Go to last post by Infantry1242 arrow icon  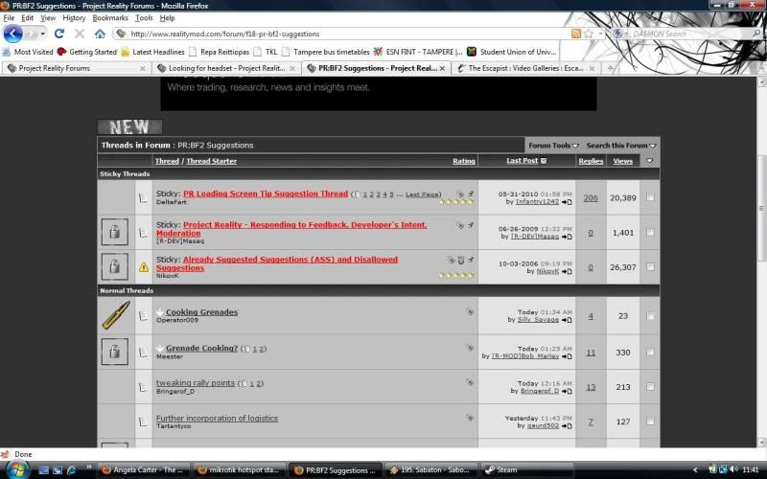(x=568, y=202)
